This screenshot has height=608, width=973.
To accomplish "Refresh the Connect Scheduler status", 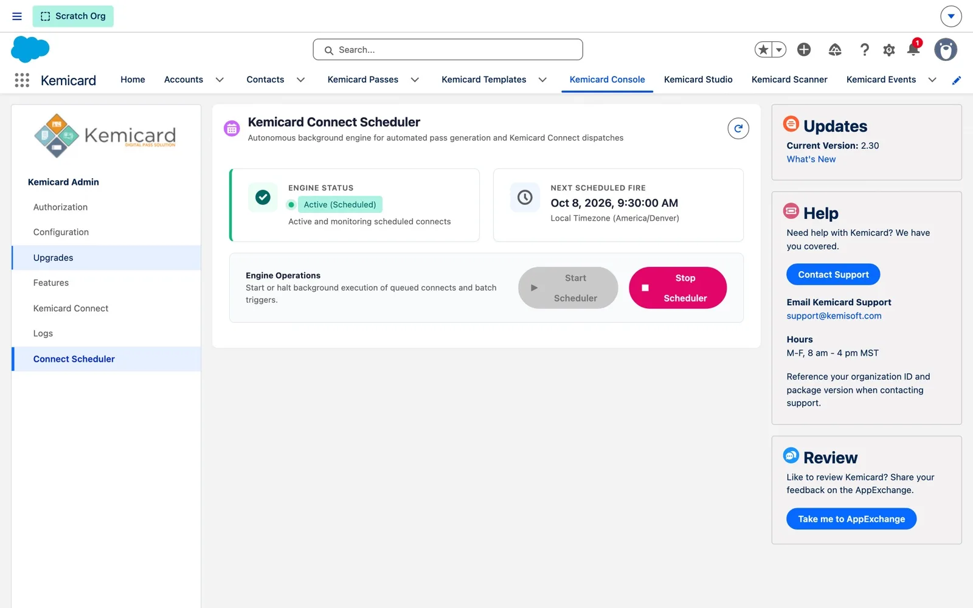I will 738,128.
